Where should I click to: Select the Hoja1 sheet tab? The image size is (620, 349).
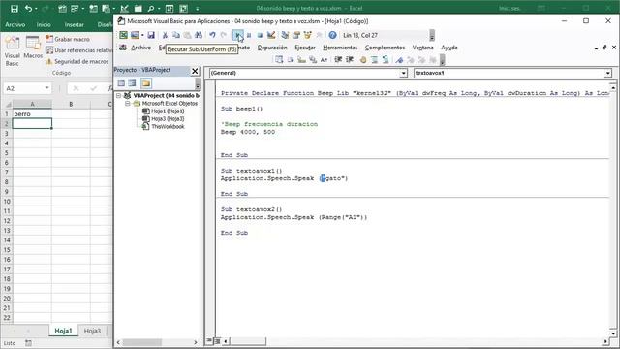(63, 331)
